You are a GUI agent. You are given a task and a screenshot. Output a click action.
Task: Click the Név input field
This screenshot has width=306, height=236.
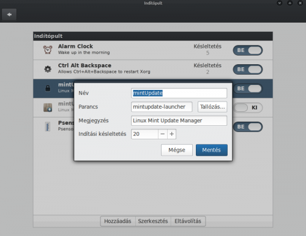coord(179,93)
